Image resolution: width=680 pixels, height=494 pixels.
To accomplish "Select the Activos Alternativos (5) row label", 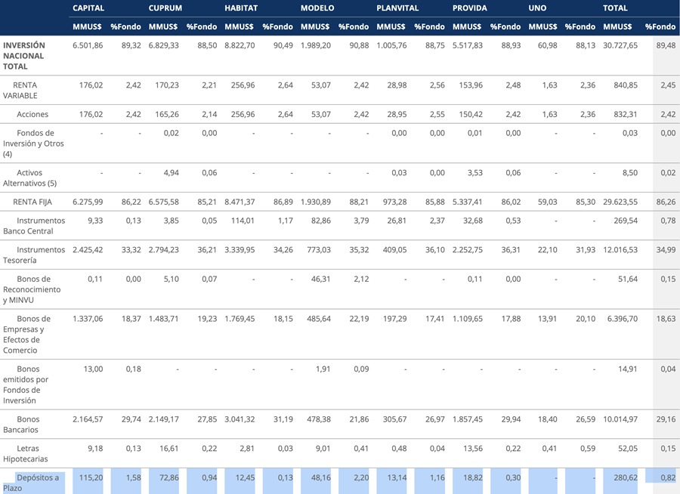I will 30,178.
